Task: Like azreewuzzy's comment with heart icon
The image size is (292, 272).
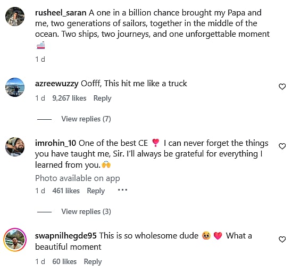Action: coord(282,87)
